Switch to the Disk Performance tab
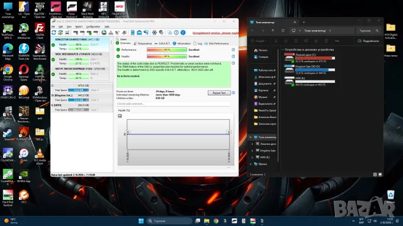The height and width of the screenshot is (226, 403). tap(217, 43)
